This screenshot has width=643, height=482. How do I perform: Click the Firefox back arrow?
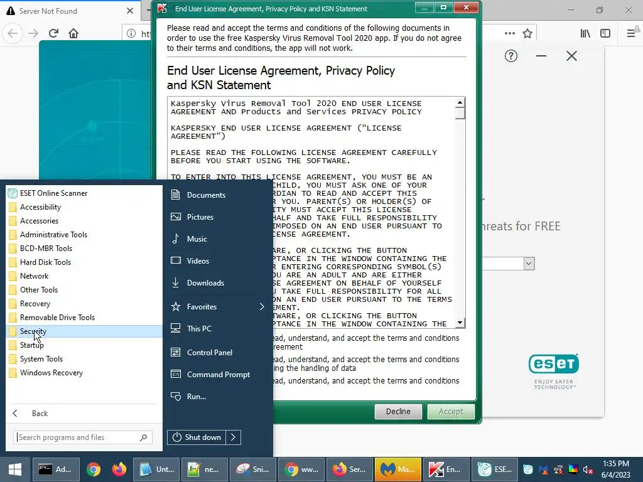point(13,33)
